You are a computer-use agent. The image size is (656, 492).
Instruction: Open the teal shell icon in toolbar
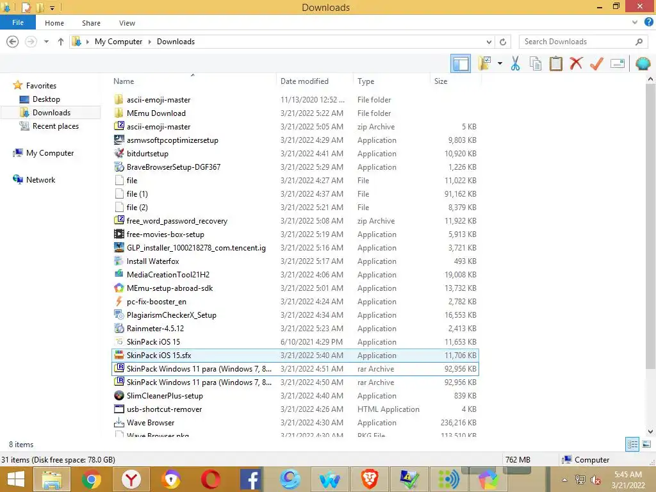[x=643, y=63]
